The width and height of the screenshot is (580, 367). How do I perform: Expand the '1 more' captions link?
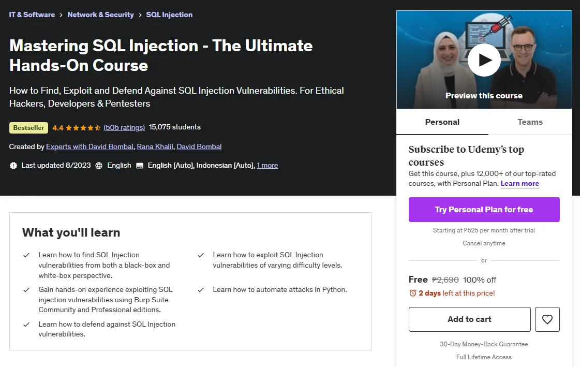267,165
